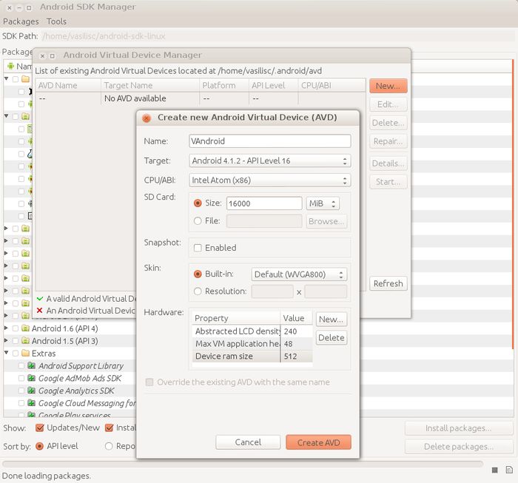Click the hardware New... button
Image resolution: width=518 pixels, height=483 pixels.
tap(332, 320)
